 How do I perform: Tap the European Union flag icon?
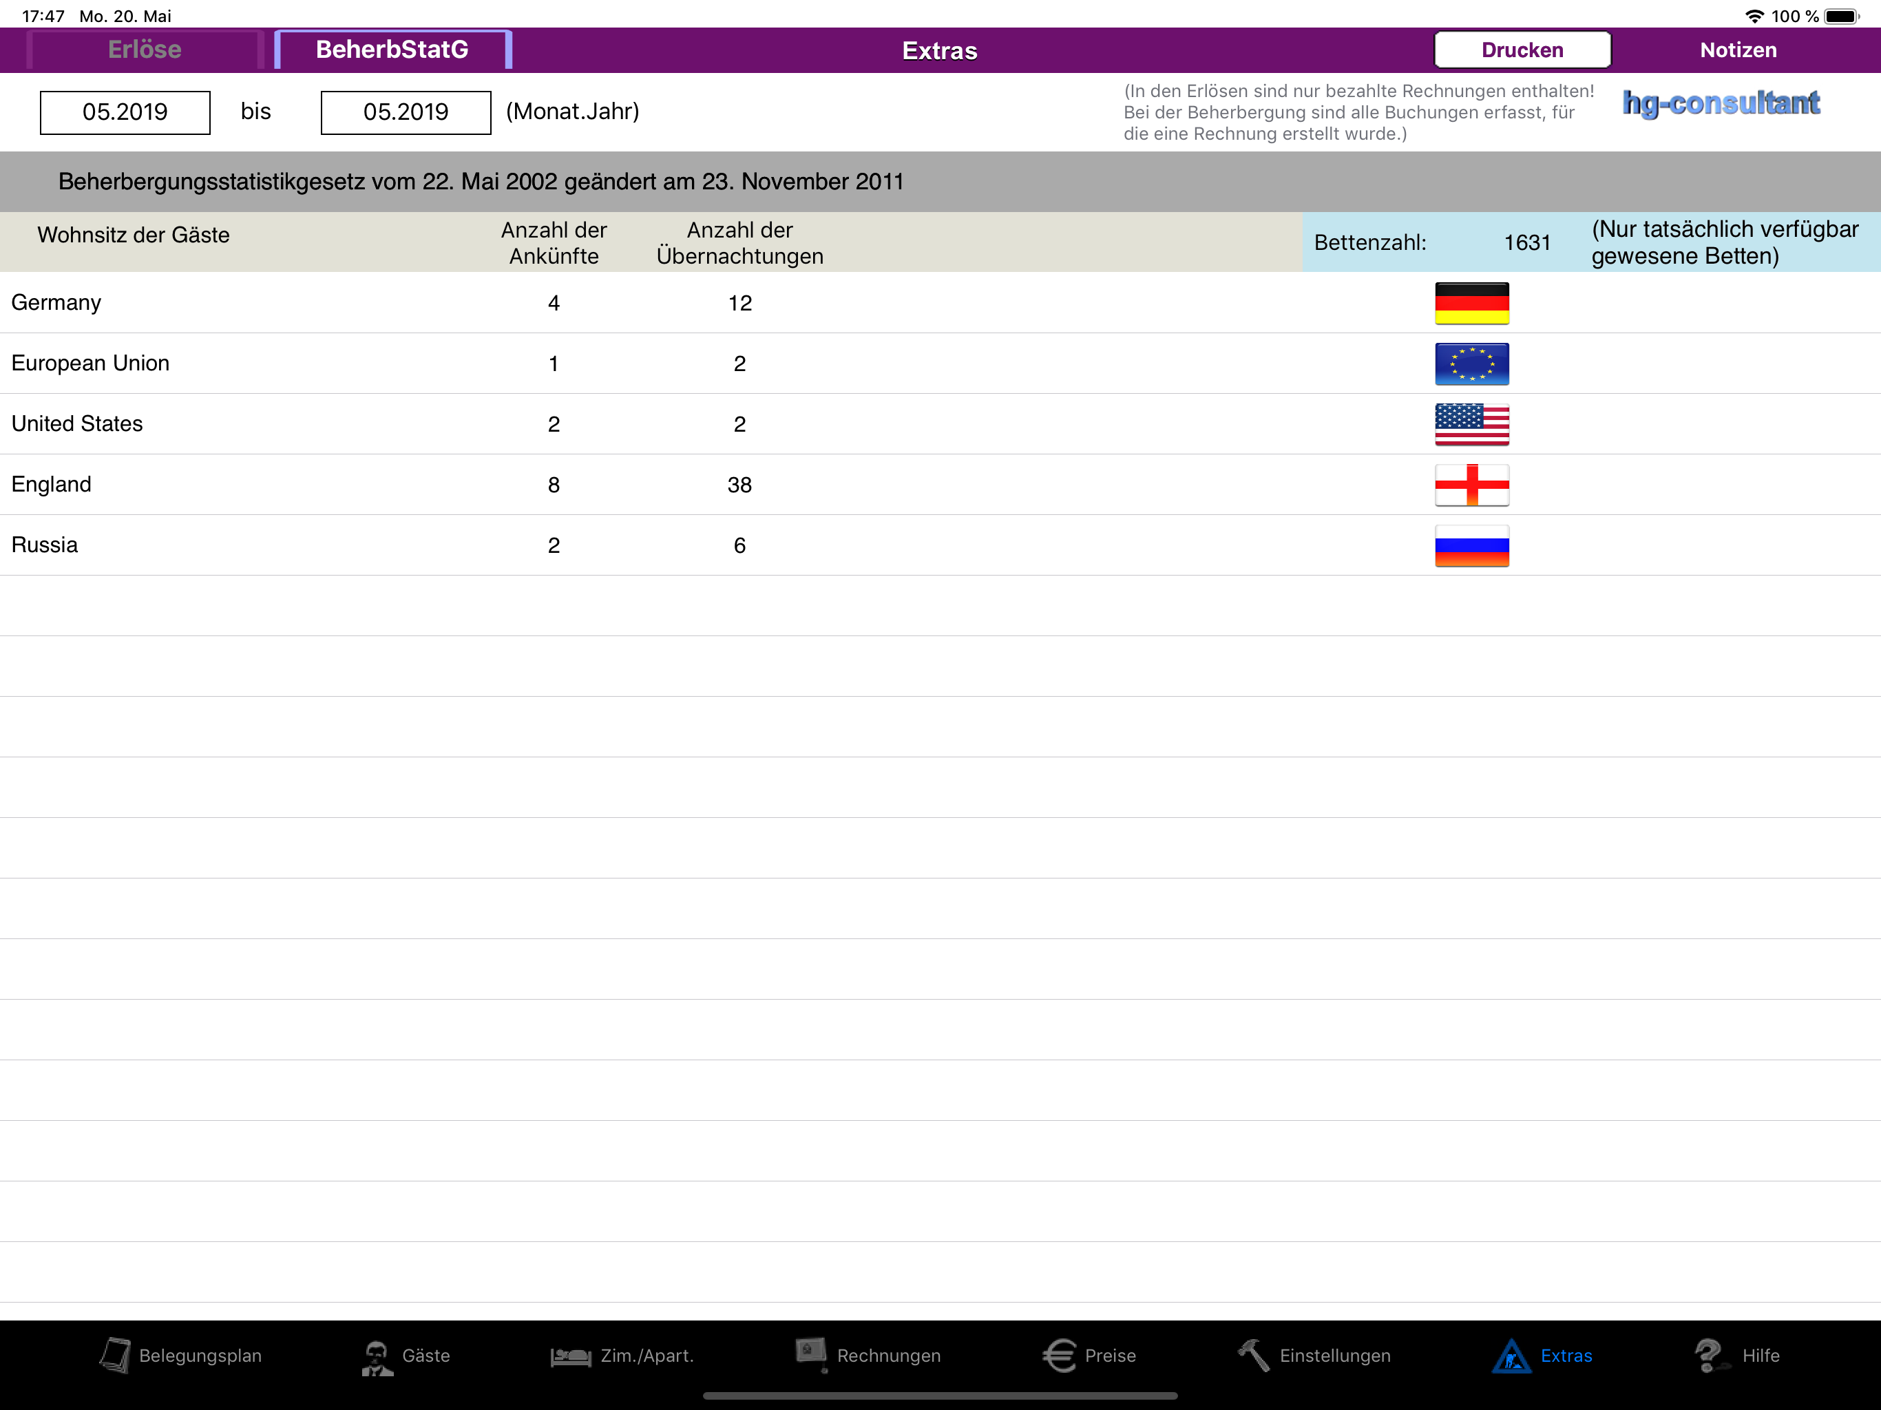pos(1472,363)
